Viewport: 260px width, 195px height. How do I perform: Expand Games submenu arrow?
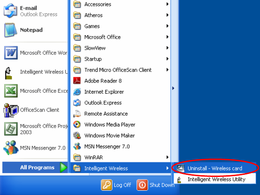point(167,26)
